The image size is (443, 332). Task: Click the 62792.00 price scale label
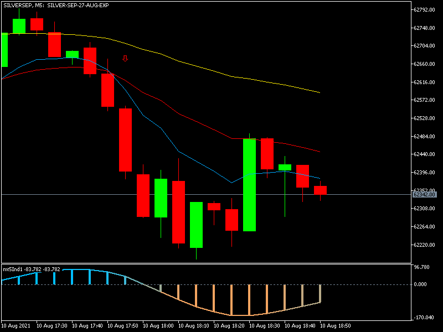(x=424, y=9)
